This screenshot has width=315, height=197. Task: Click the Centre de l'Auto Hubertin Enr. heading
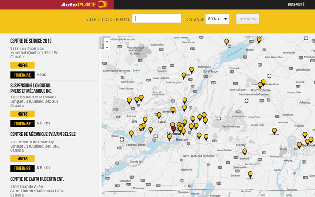37,179
